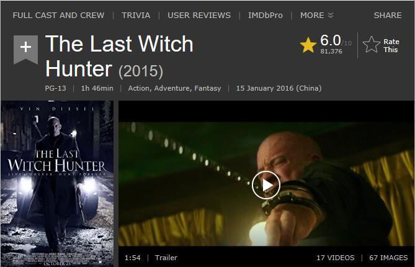Click the Fantasy genre link
Image resolution: width=415 pixels, height=267 pixels.
coord(207,88)
